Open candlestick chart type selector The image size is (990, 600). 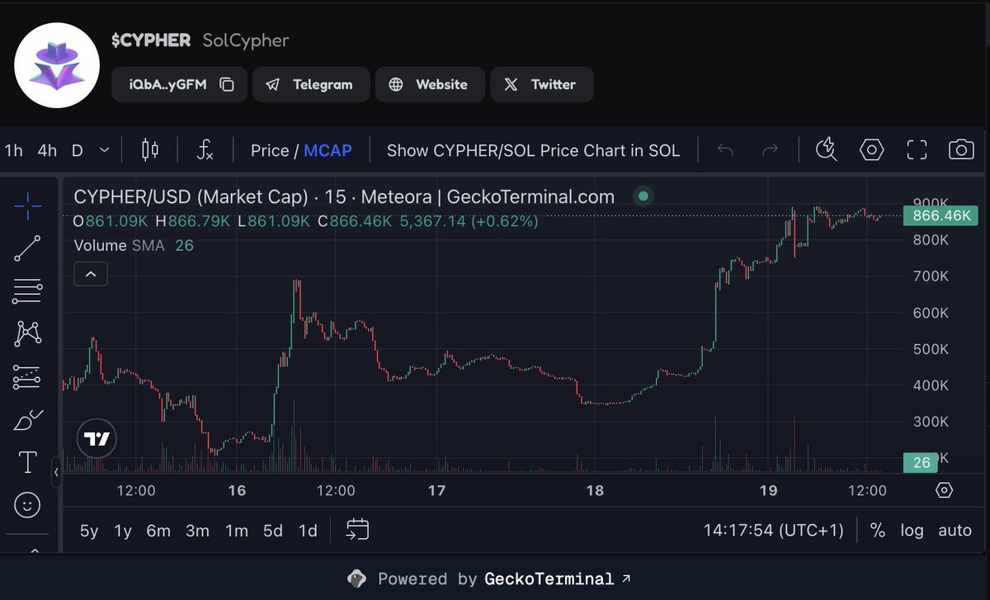[x=150, y=150]
